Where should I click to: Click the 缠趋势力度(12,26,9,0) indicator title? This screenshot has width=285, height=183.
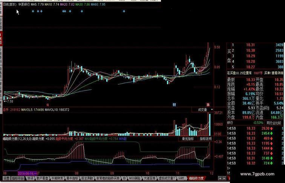(x=17, y=139)
